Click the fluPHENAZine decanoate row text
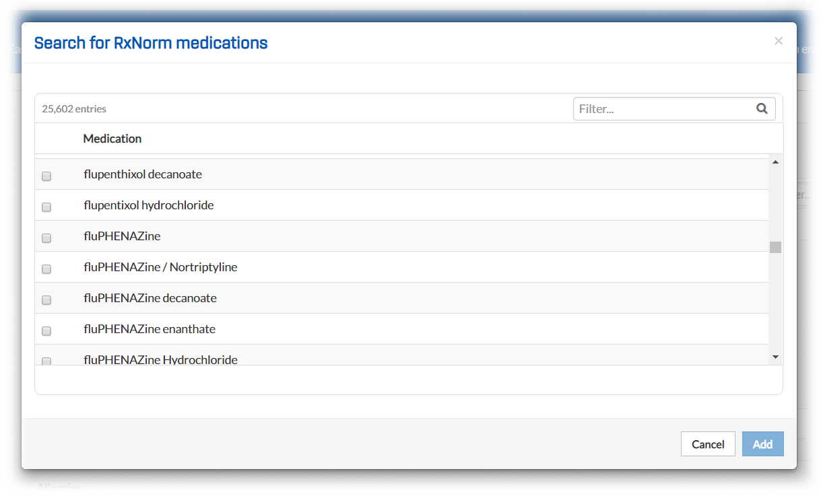This screenshot has height=496, width=821. point(150,298)
